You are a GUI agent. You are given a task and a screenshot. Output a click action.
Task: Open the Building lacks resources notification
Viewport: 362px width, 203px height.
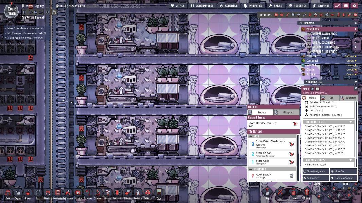[x=25, y=38]
